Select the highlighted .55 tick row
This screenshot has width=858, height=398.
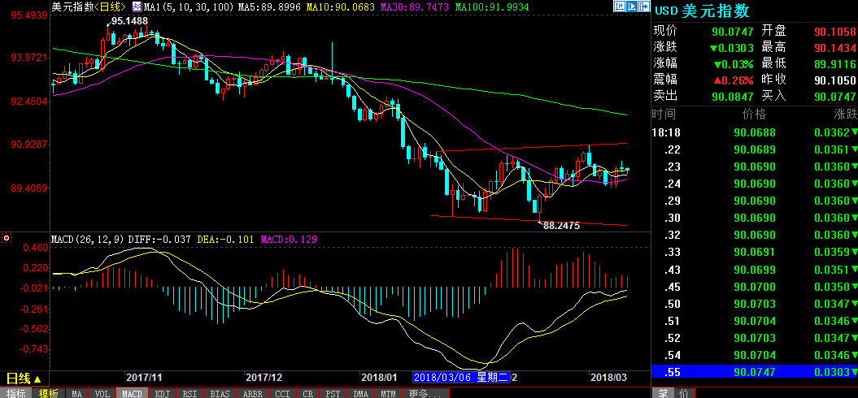pos(752,372)
